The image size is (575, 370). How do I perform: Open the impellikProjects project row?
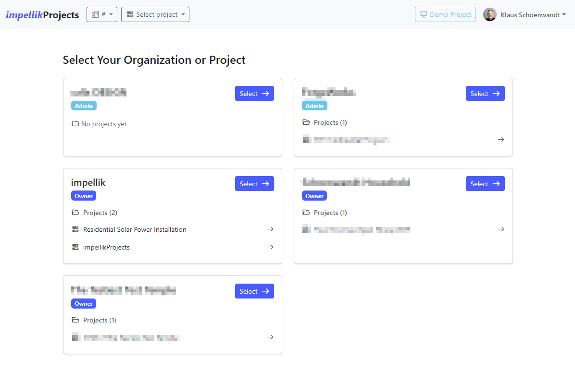(172, 247)
